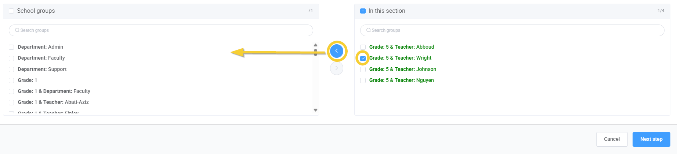Image resolution: width=677 pixels, height=154 pixels.
Task: Click the blue move-left arrow button
Action: coord(336,51)
